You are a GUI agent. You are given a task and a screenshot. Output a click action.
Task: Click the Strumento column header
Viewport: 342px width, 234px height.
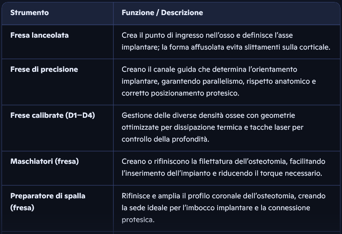(x=30, y=13)
